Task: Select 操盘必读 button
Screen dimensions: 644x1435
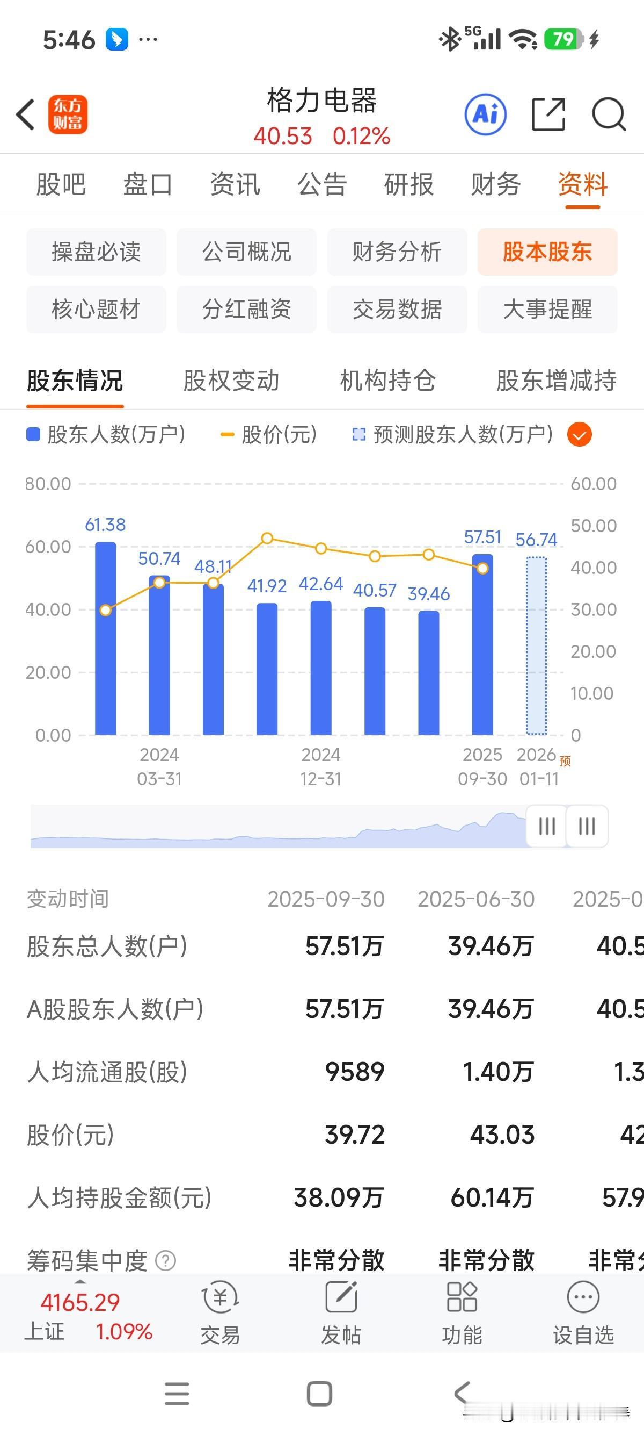Action: [96, 252]
